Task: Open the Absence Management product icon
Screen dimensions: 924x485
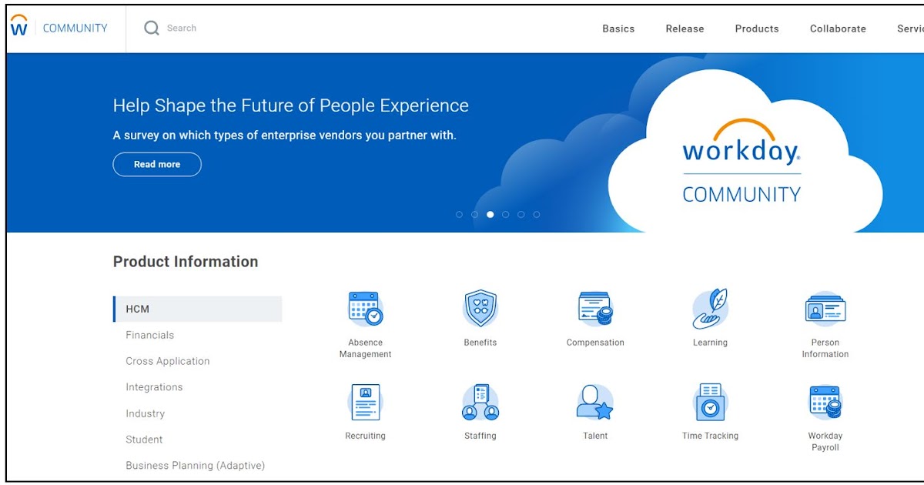Action: (365, 308)
